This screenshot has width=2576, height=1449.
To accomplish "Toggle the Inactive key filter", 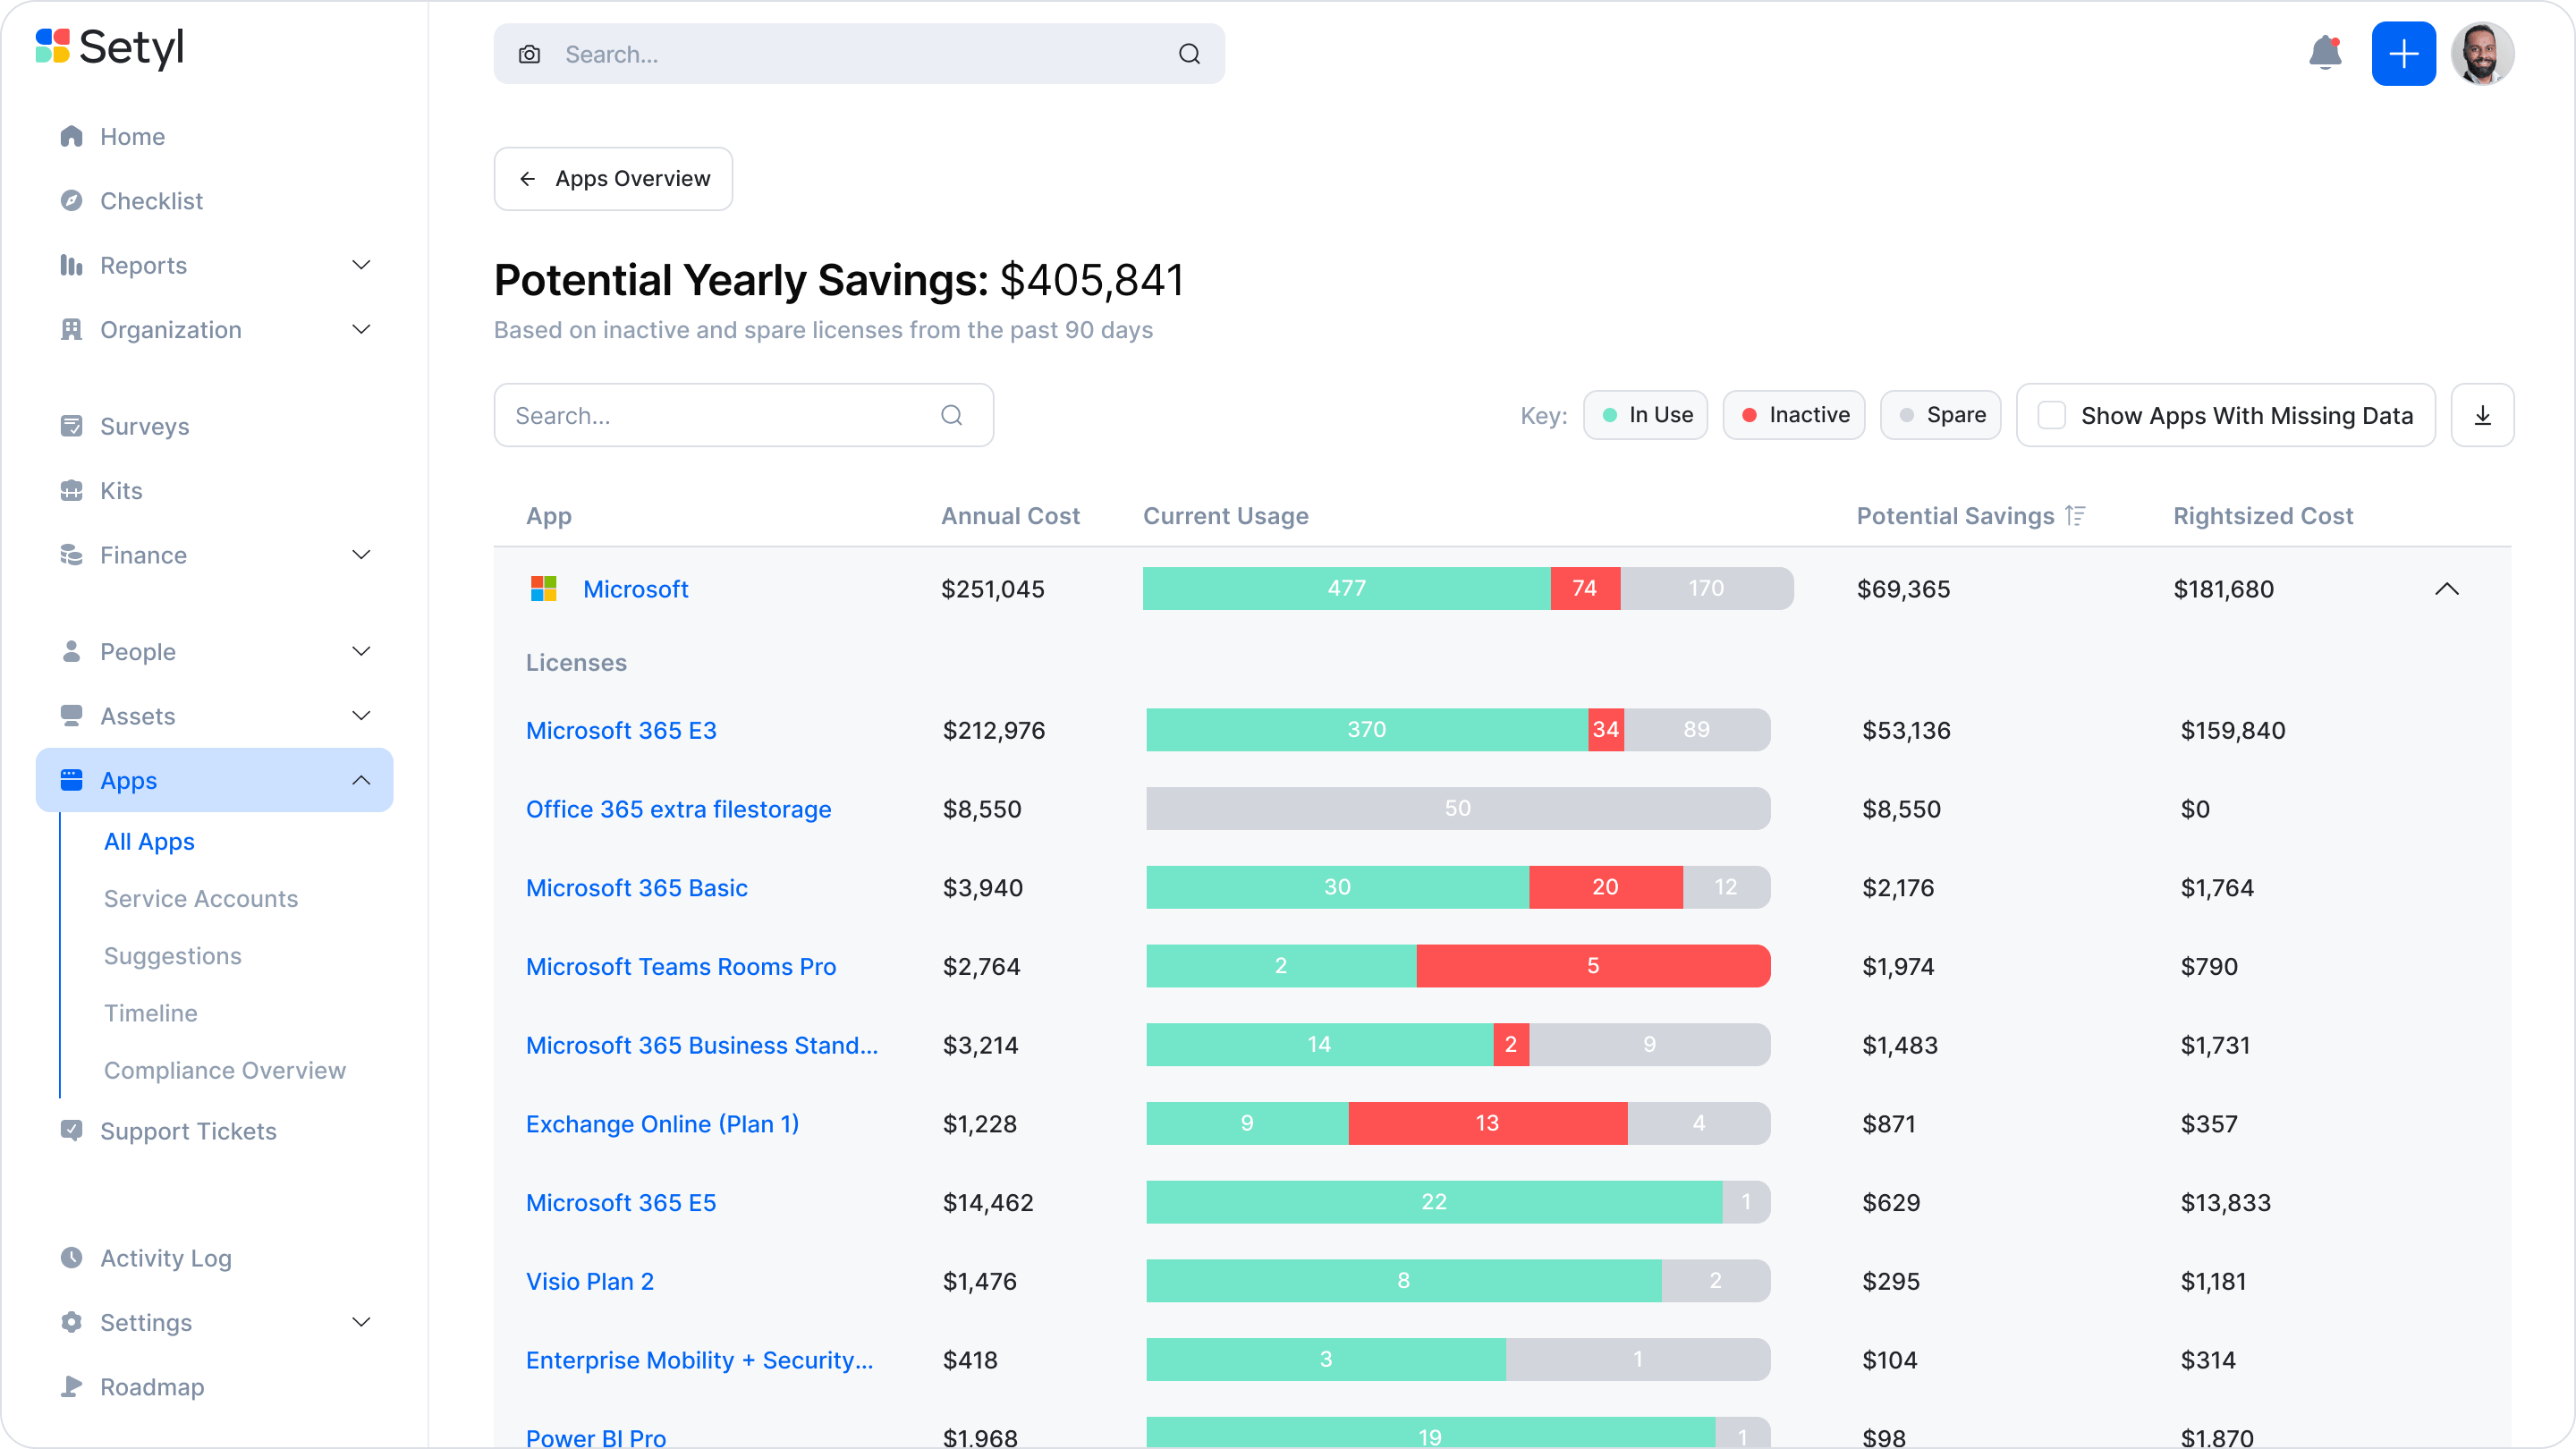I will (x=1793, y=414).
